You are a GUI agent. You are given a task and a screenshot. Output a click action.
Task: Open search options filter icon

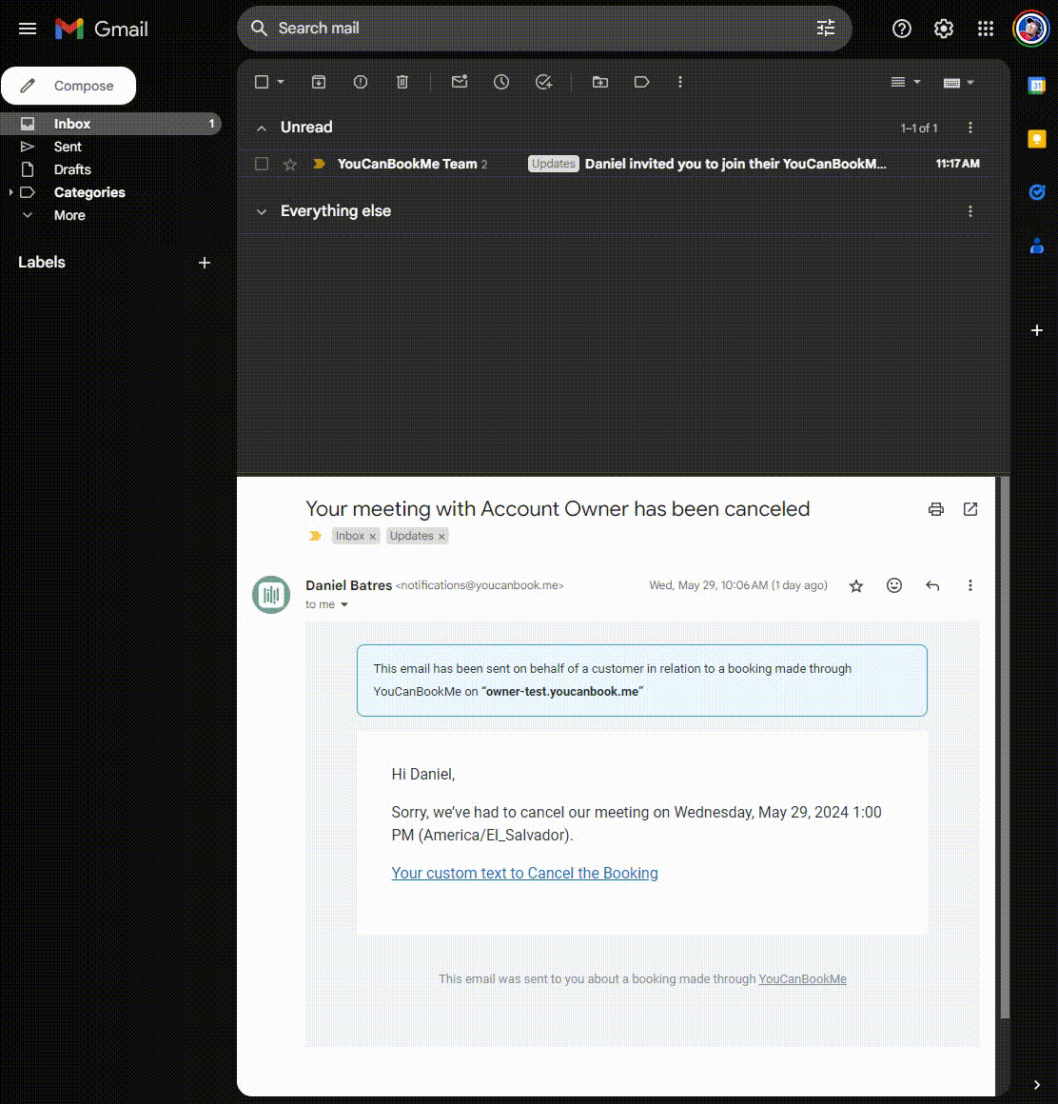point(826,29)
